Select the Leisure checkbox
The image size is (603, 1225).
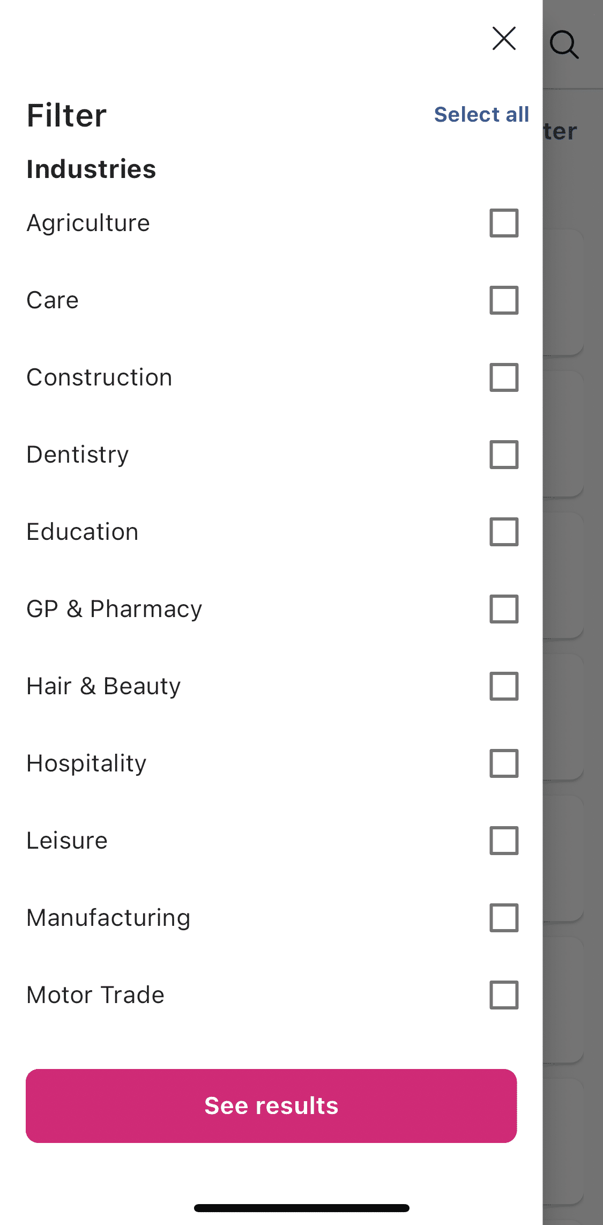coord(504,841)
